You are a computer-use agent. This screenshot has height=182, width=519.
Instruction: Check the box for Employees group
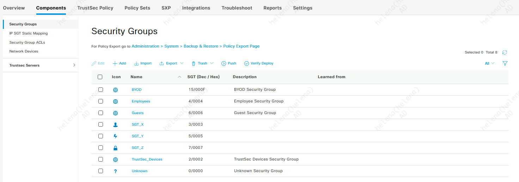pos(100,101)
